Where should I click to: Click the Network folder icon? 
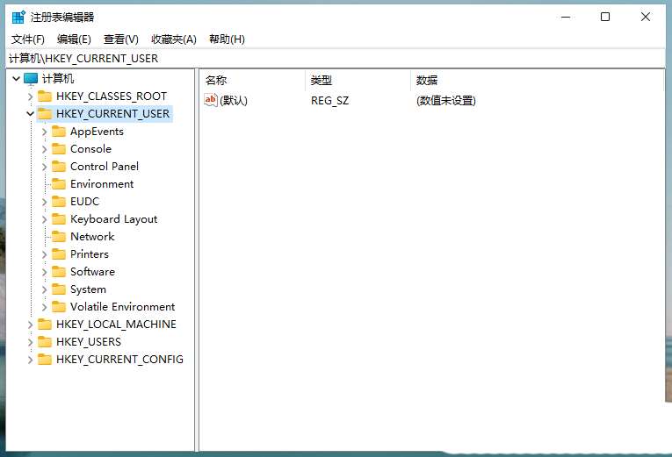pos(59,237)
